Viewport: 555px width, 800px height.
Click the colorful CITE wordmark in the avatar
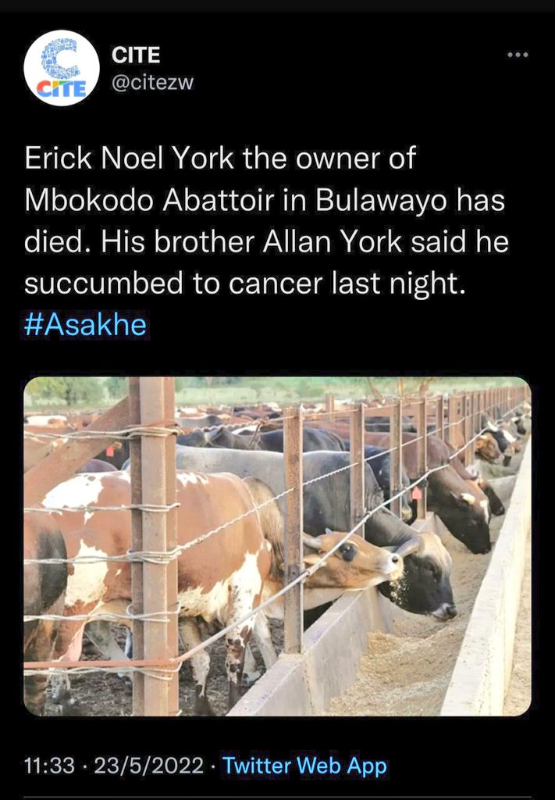pyautogui.click(x=61, y=88)
